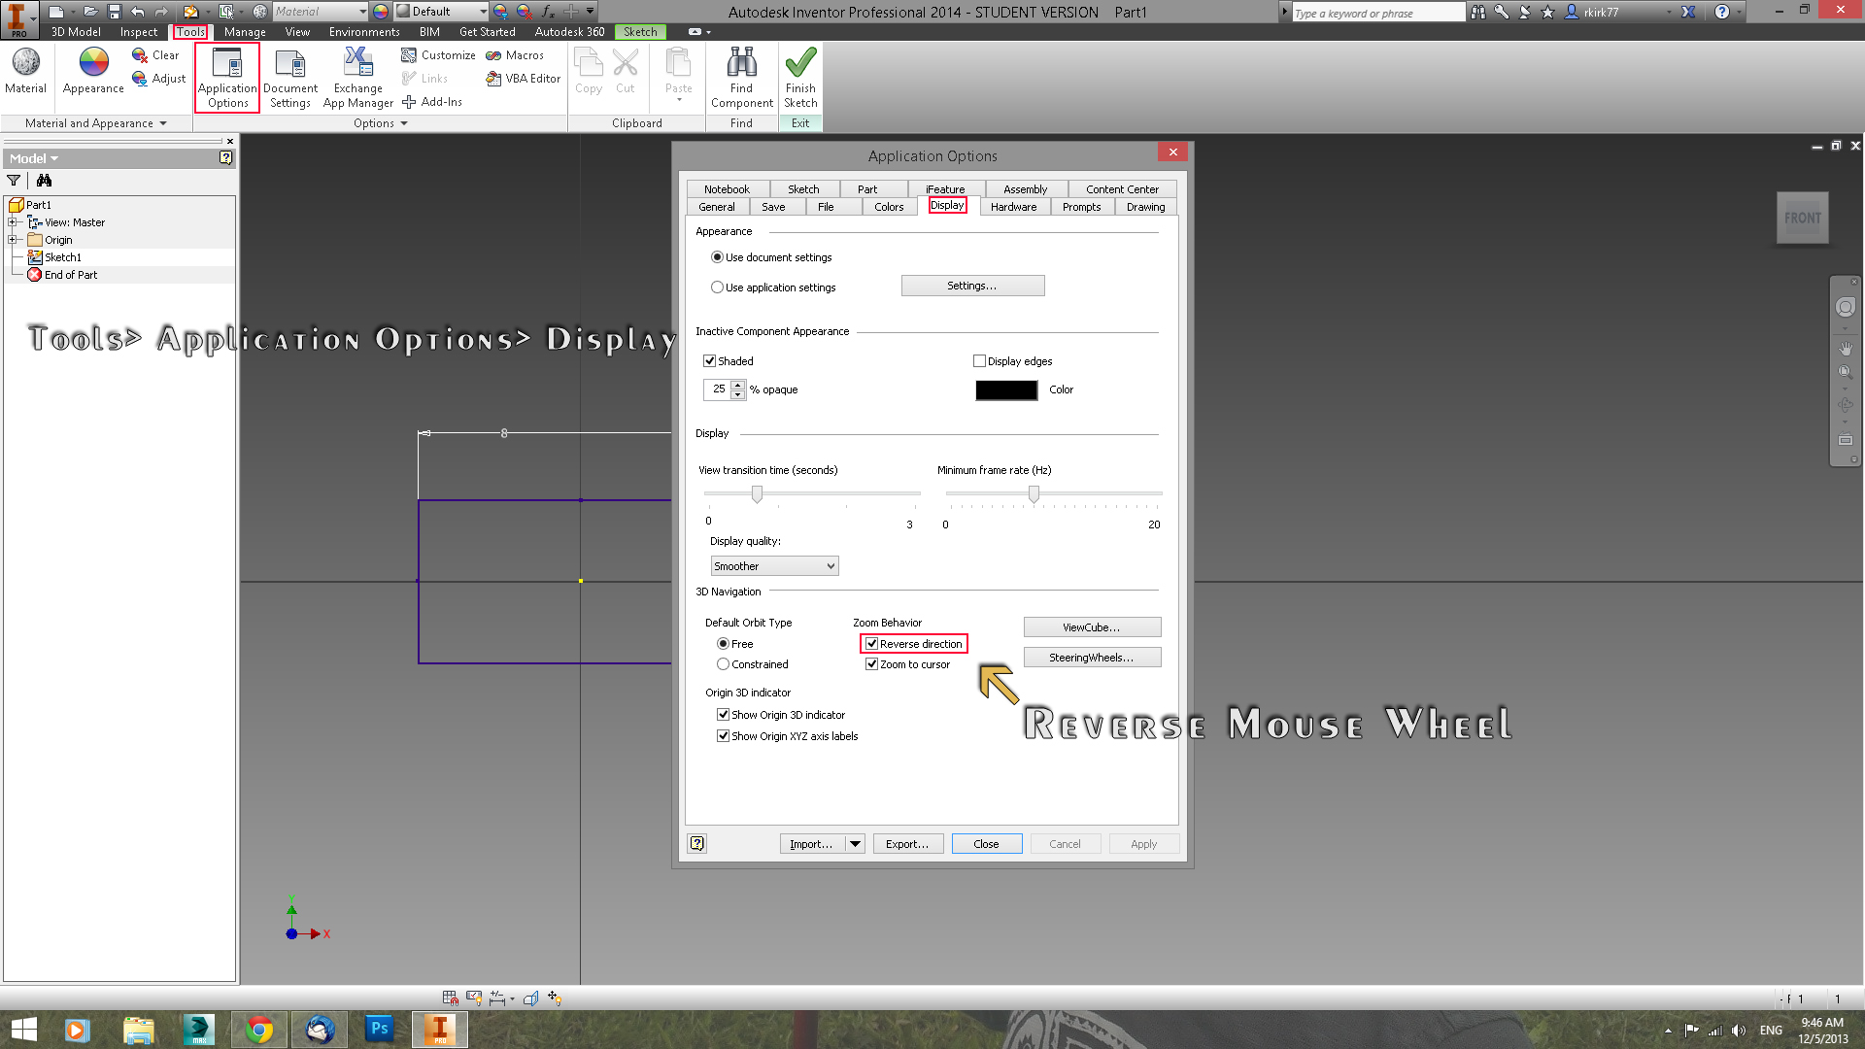
Task: Click the ViewCube settings button
Action: coord(1090,626)
